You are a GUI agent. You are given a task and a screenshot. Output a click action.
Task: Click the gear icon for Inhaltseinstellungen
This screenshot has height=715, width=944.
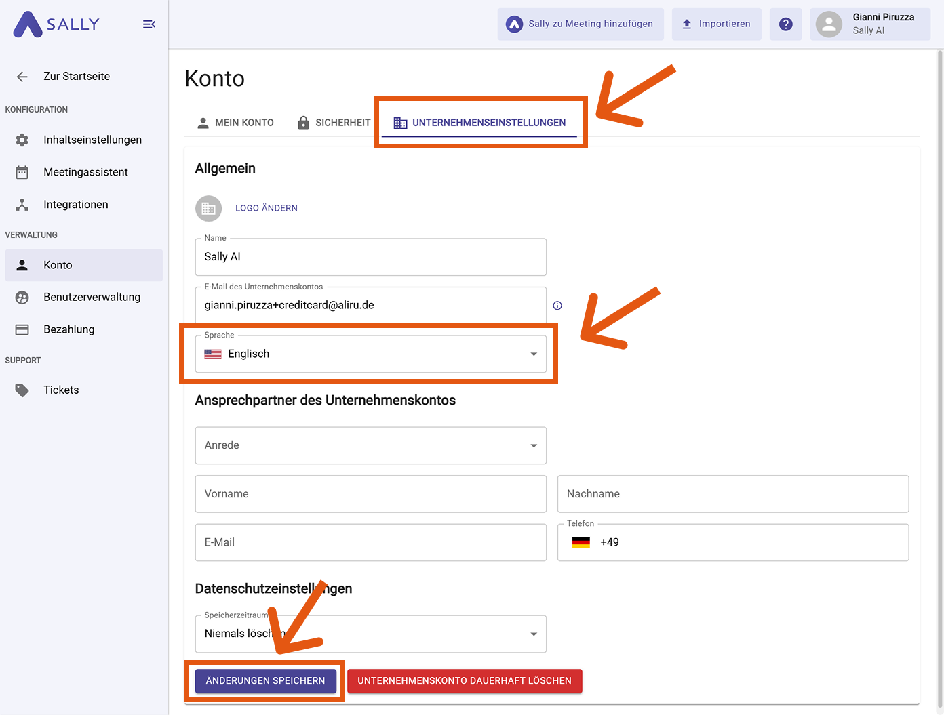click(22, 140)
